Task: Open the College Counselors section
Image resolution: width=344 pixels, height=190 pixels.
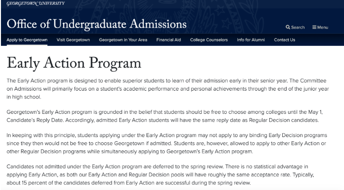Action: [x=209, y=40]
